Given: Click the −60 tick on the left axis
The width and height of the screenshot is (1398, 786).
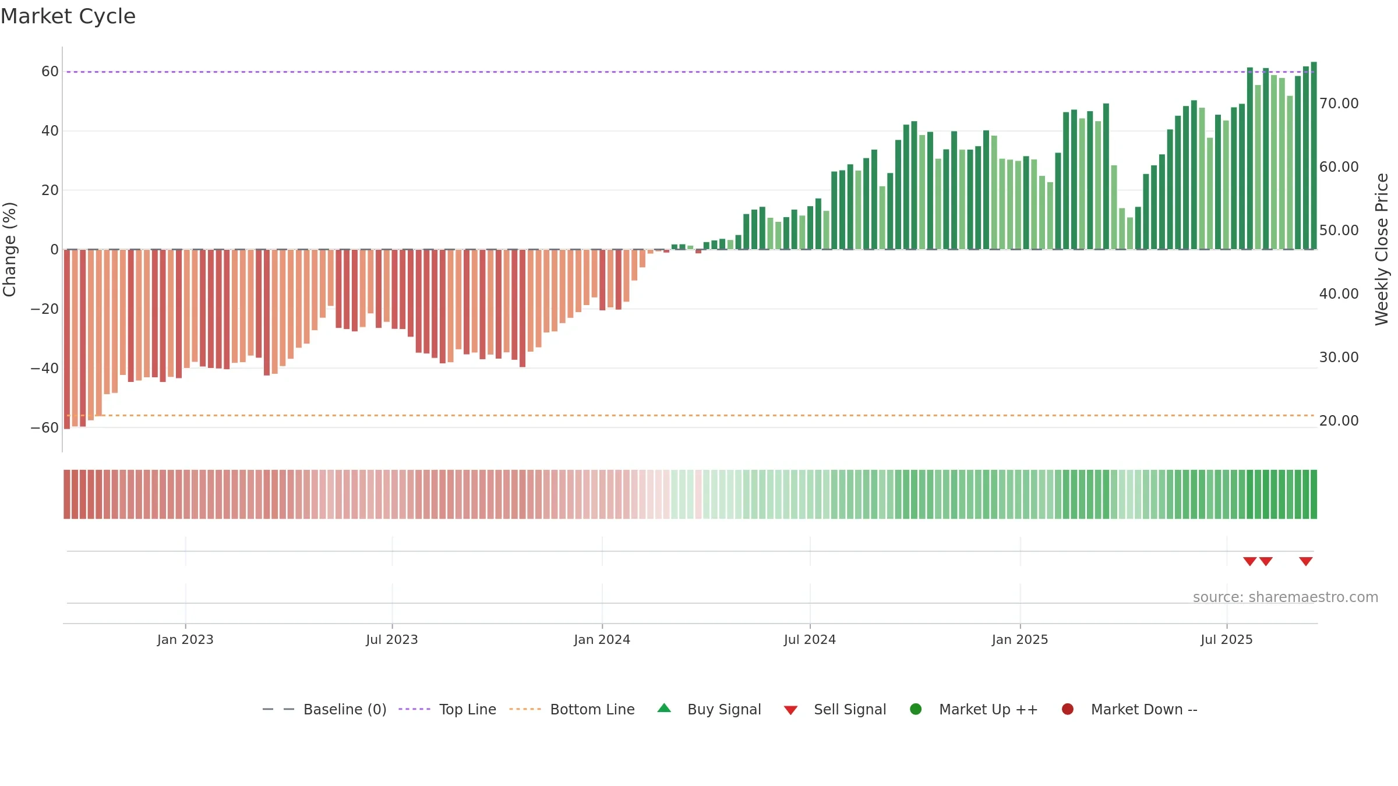Looking at the screenshot, I should pos(45,428).
